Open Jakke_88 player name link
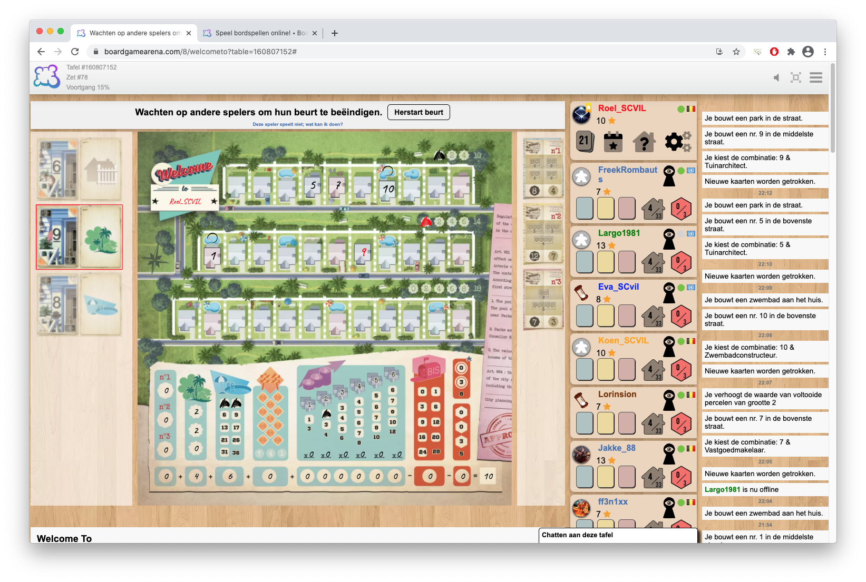The image size is (866, 582). pos(617,448)
